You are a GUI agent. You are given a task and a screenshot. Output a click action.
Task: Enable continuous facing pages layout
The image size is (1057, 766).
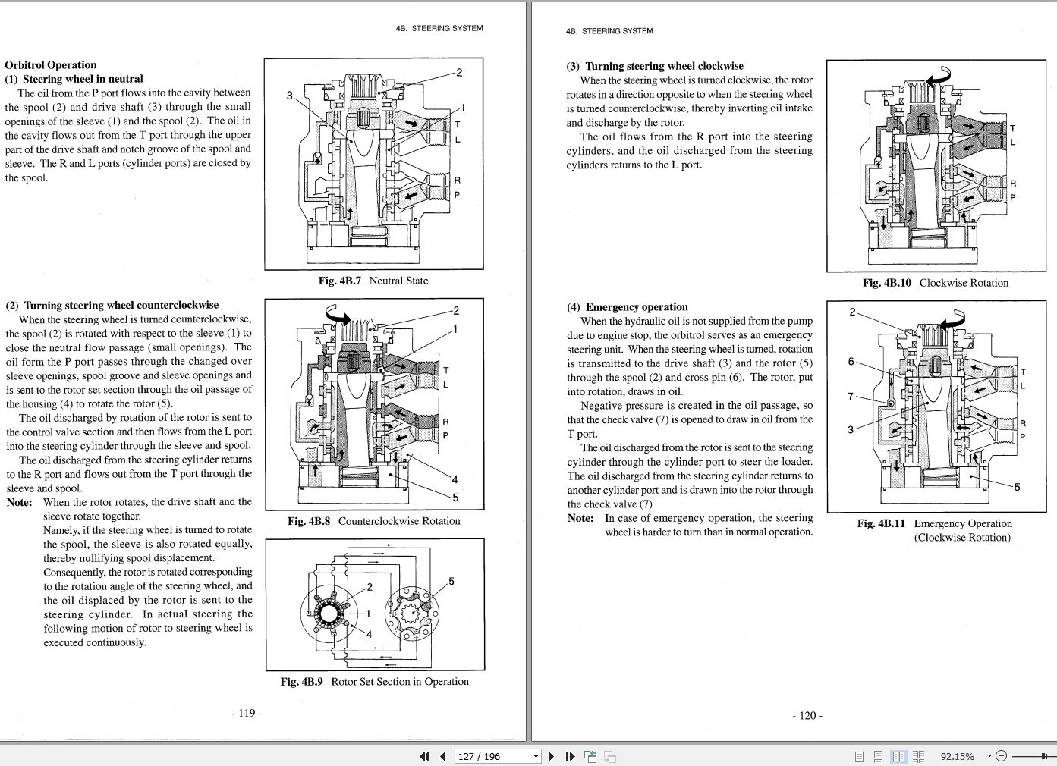pyautogui.click(x=919, y=756)
